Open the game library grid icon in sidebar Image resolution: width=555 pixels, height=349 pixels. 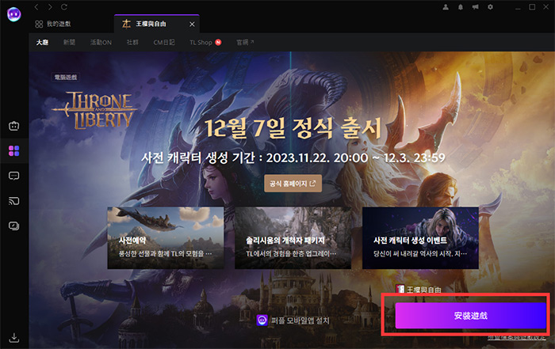click(x=13, y=150)
